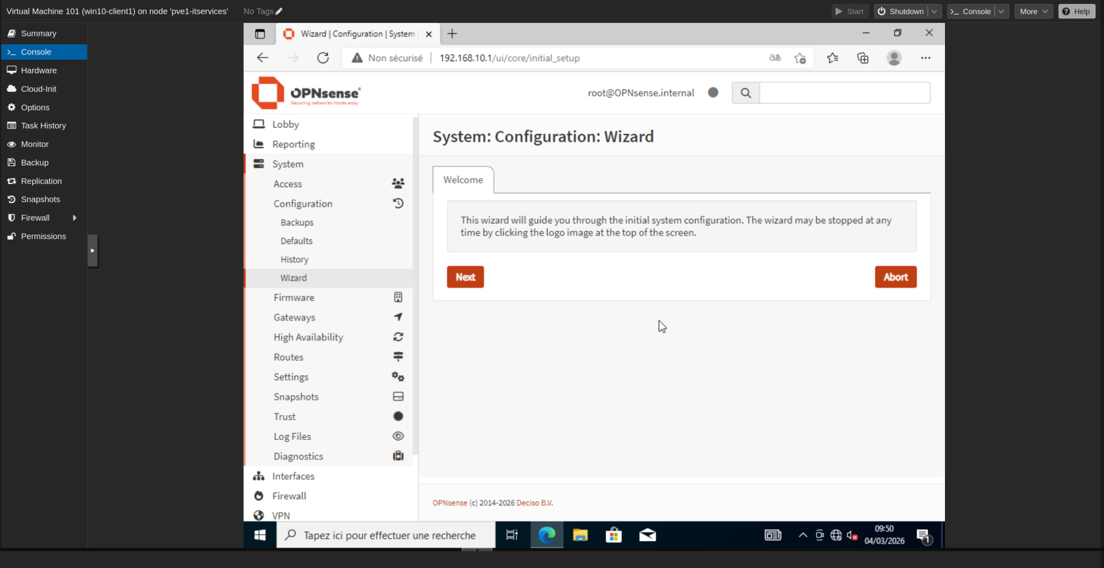The width and height of the screenshot is (1104, 568).
Task: Select Firmware in the System menu
Action: coord(294,297)
